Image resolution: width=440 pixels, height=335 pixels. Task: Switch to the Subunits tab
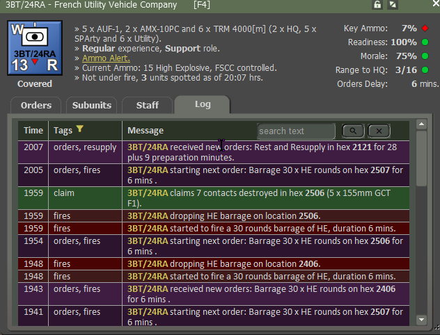(92, 106)
